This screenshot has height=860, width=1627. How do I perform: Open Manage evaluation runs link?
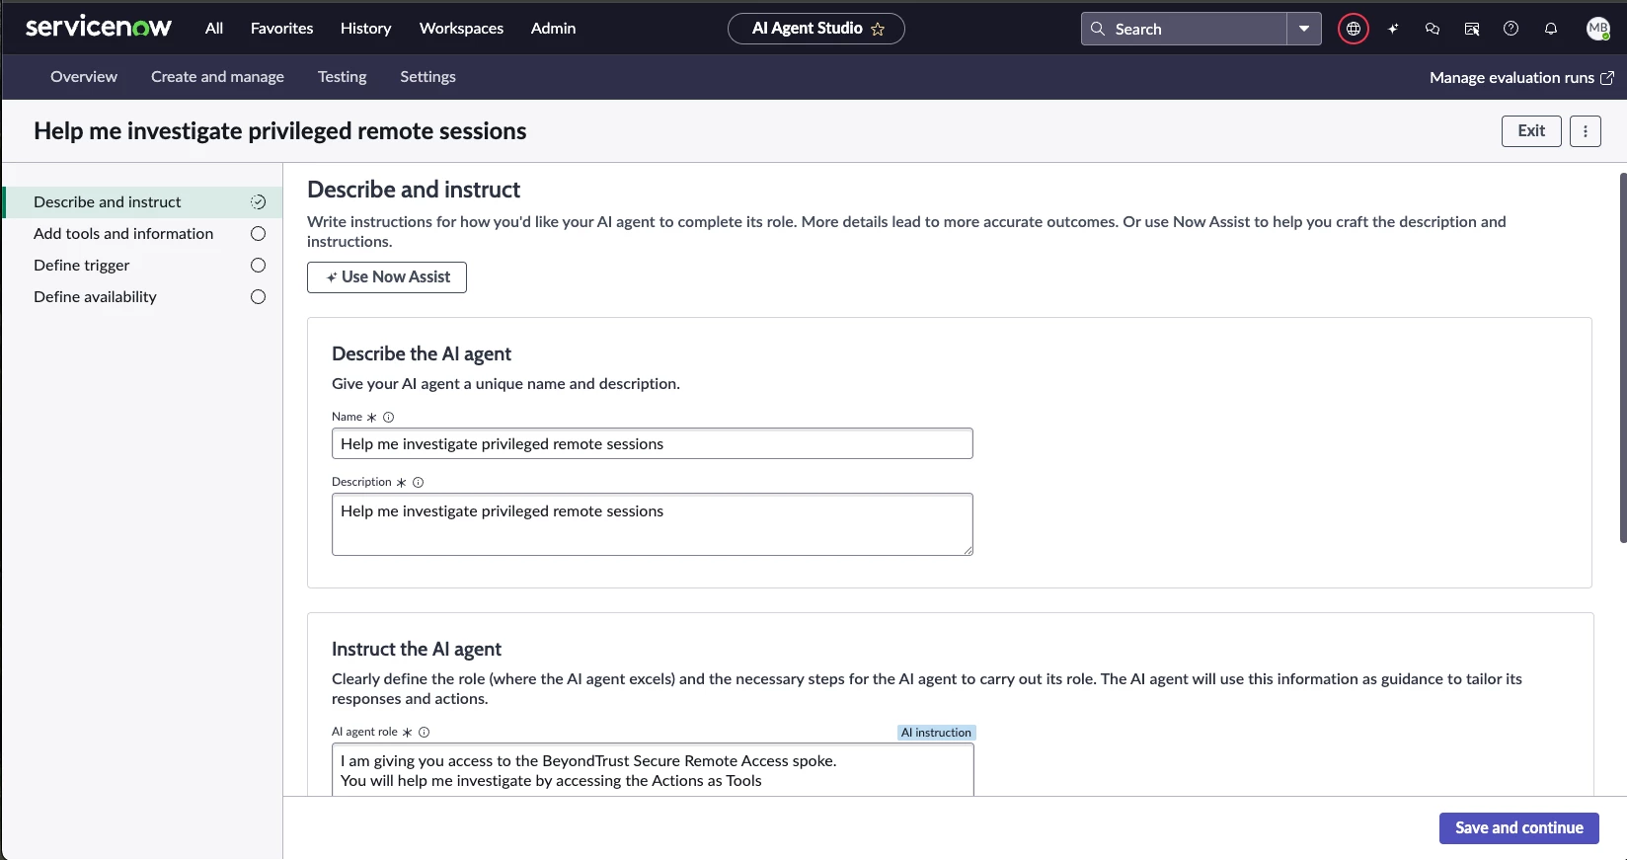click(x=1521, y=78)
